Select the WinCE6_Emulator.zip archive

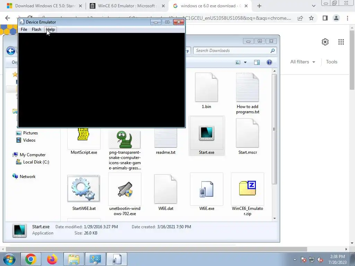pos(248,195)
